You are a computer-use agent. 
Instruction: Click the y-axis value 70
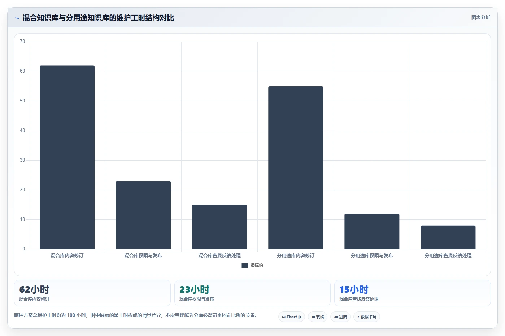point(22,42)
